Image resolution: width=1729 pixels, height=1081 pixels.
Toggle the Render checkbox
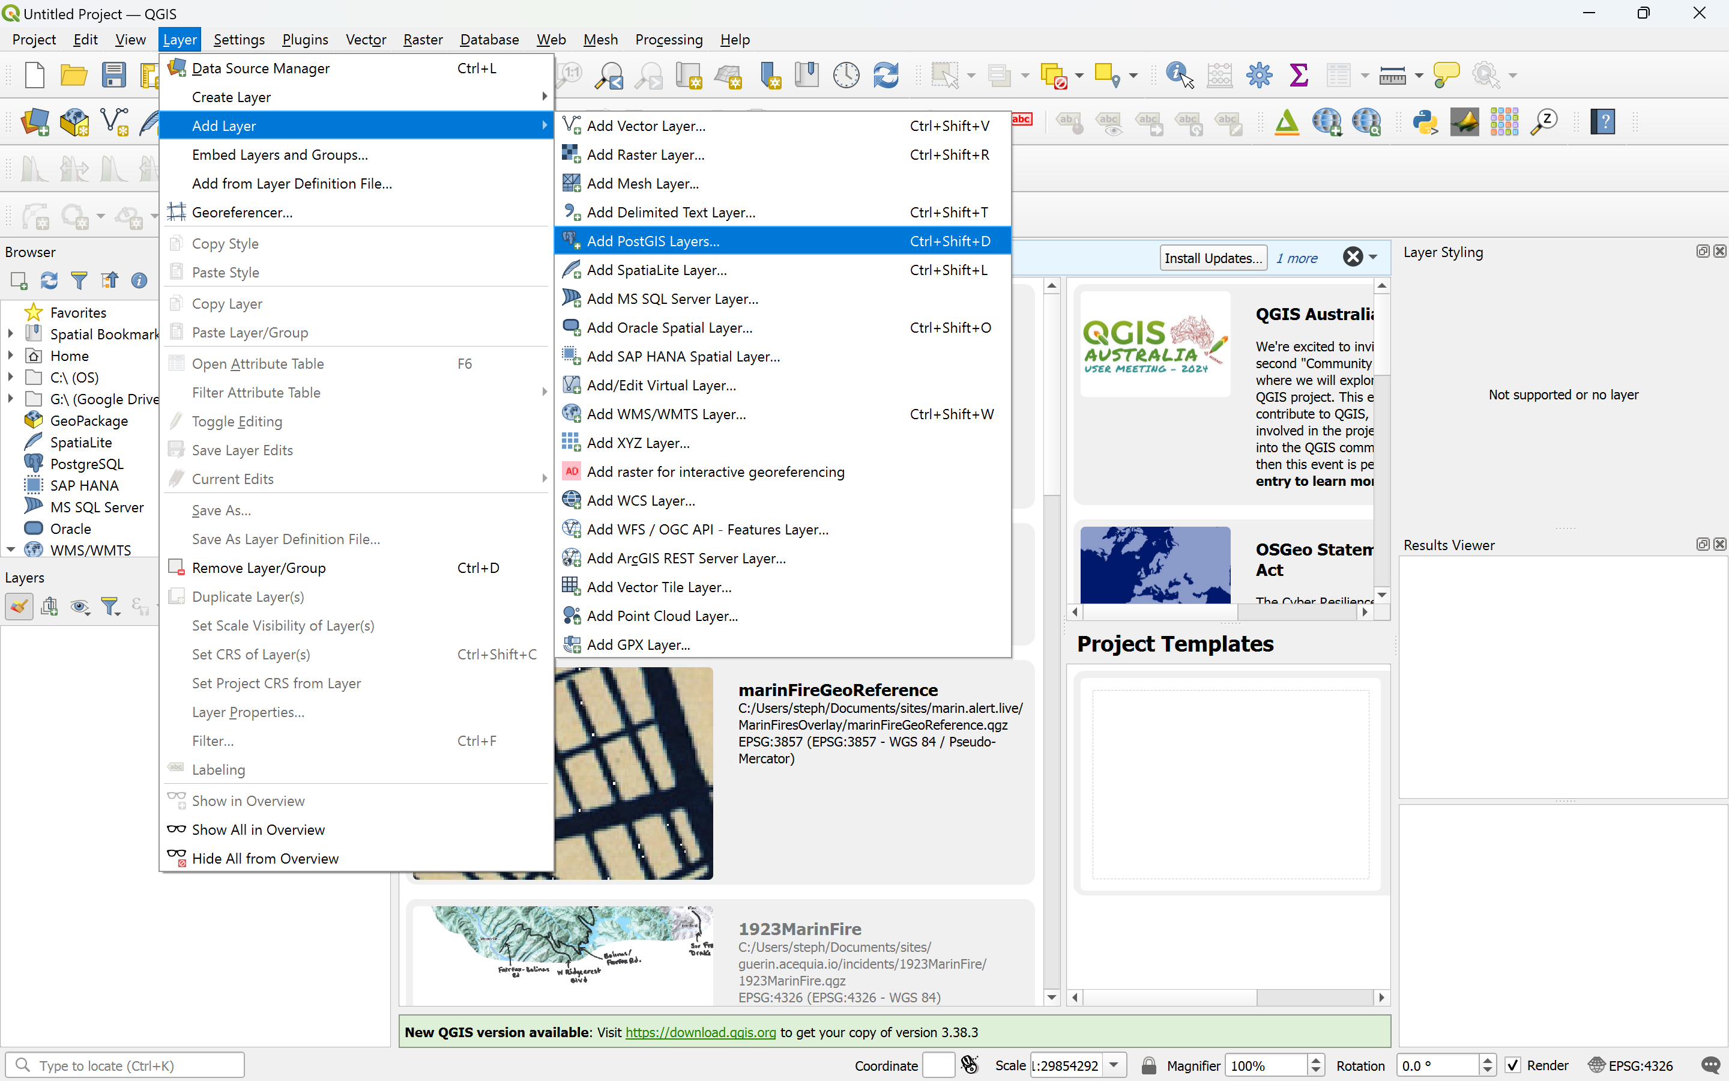[1512, 1065]
